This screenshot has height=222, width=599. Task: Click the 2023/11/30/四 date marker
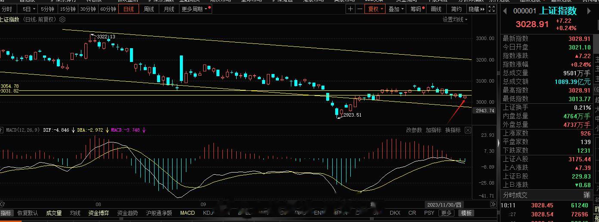[x=444, y=205]
